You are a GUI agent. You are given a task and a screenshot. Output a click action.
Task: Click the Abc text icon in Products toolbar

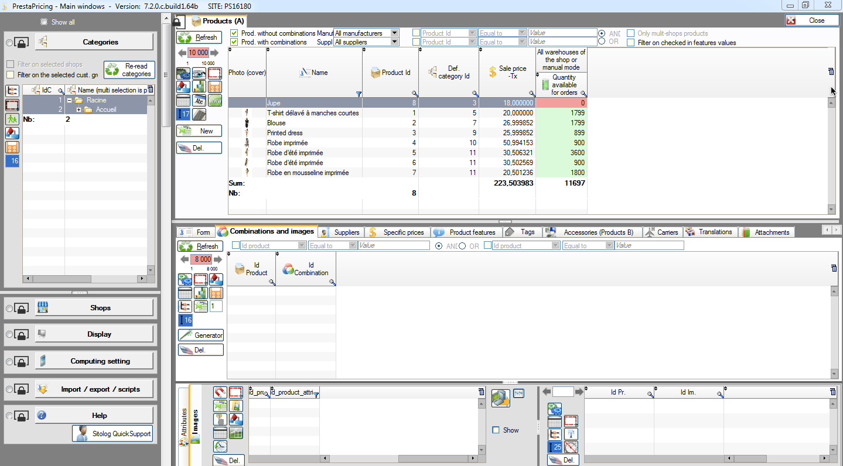click(199, 101)
